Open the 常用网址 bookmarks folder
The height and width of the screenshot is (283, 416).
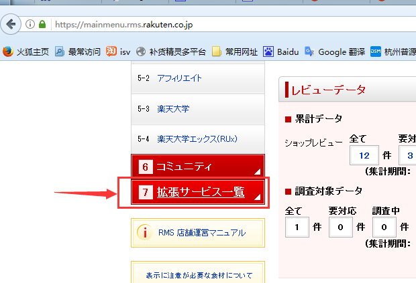point(235,52)
